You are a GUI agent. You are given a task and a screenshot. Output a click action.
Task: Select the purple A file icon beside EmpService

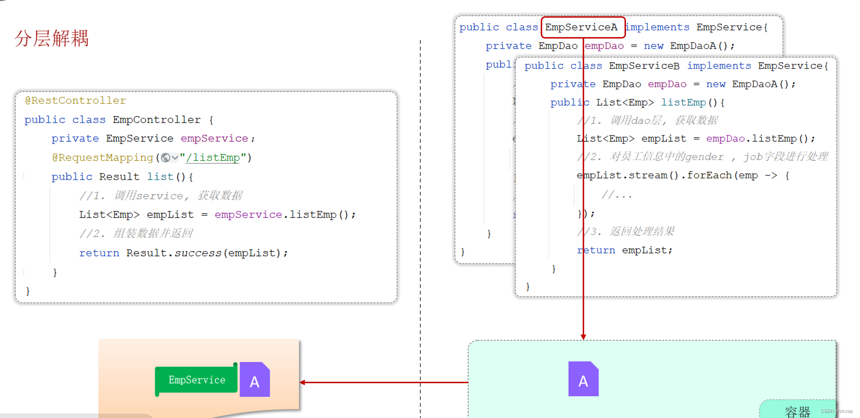pyautogui.click(x=255, y=379)
